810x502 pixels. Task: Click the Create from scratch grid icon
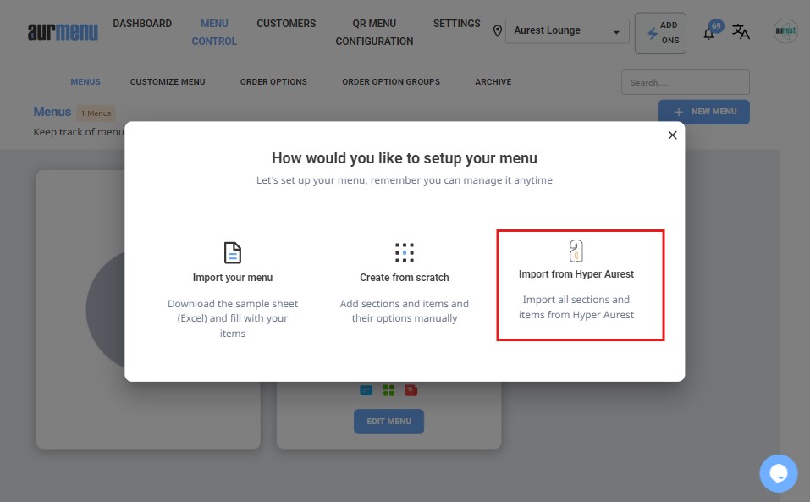point(405,252)
